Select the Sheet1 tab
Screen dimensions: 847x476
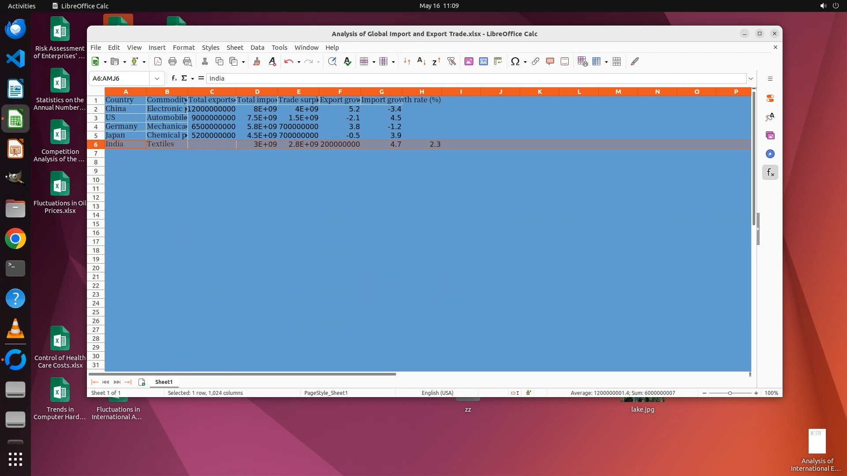pyautogui.click(x=164, y=382)
